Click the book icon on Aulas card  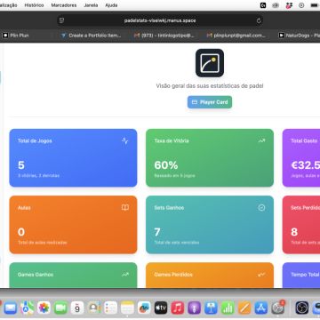125,208
